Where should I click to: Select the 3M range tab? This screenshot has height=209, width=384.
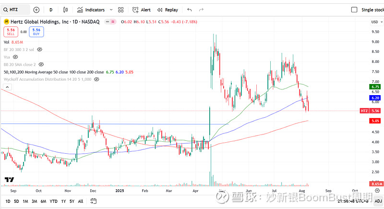point(34,201)
